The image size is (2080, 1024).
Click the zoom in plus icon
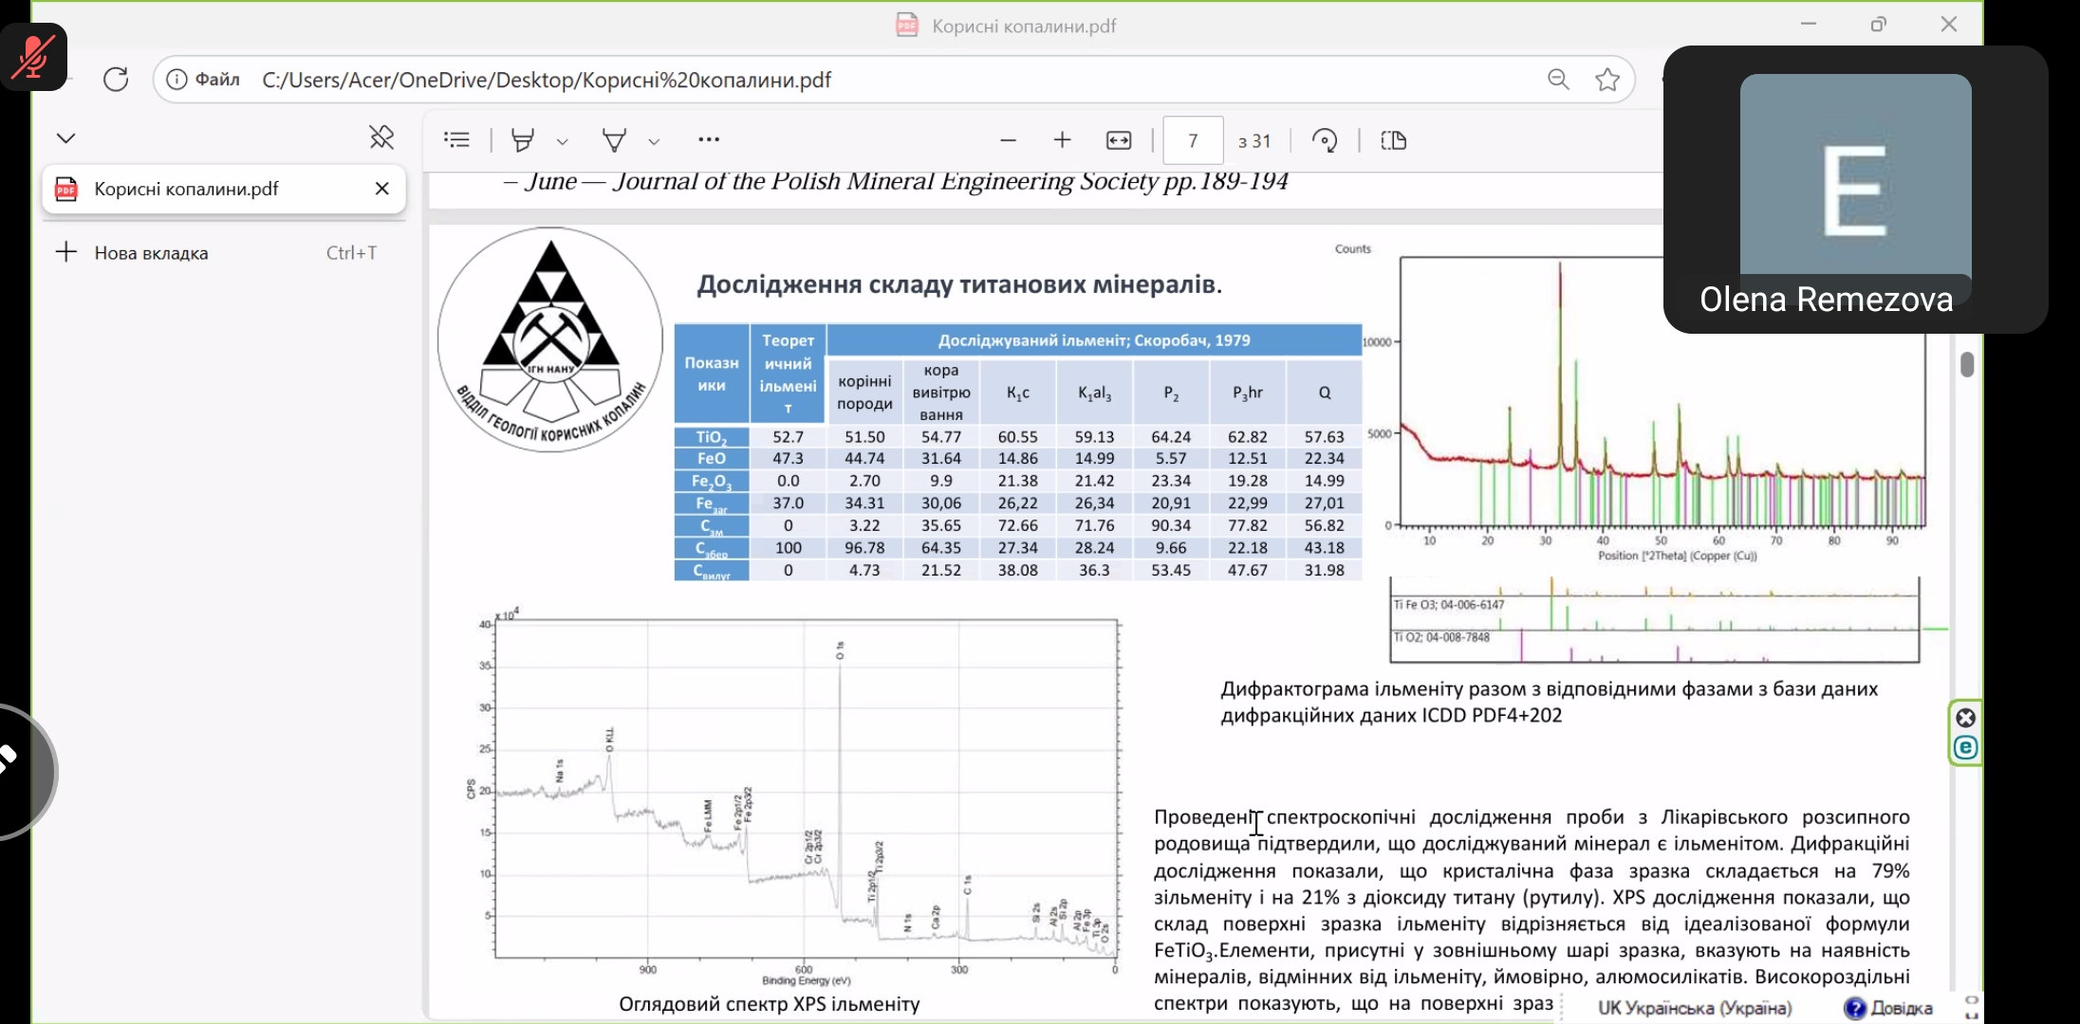pyautogui.click(x=1062, y=140)
